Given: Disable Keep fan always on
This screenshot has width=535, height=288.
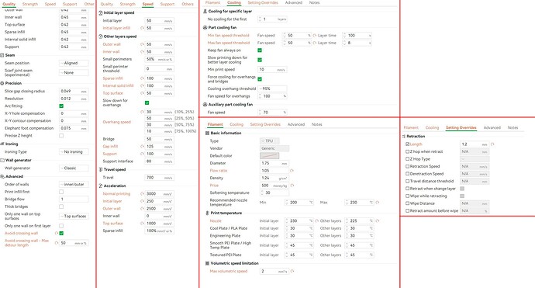Looking at the screenshot, I should click(x=260, y=50).
